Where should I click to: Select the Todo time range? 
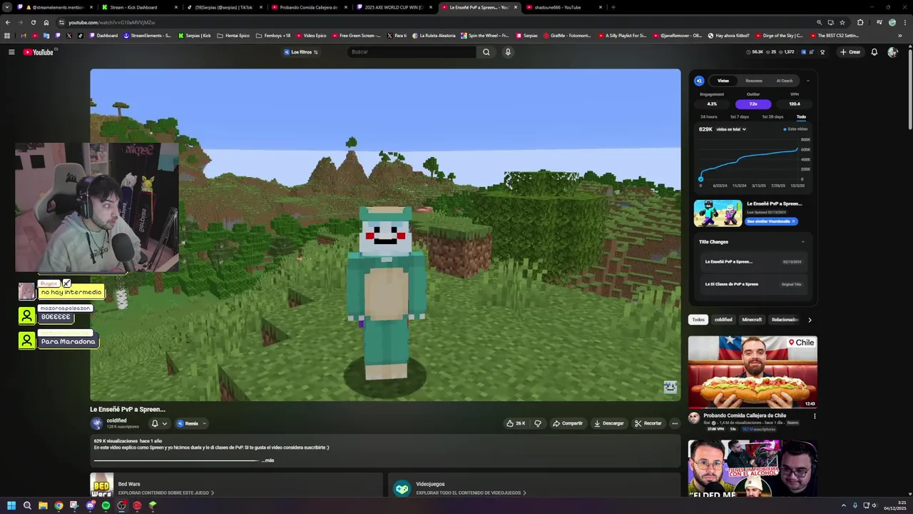pos(801,116)
